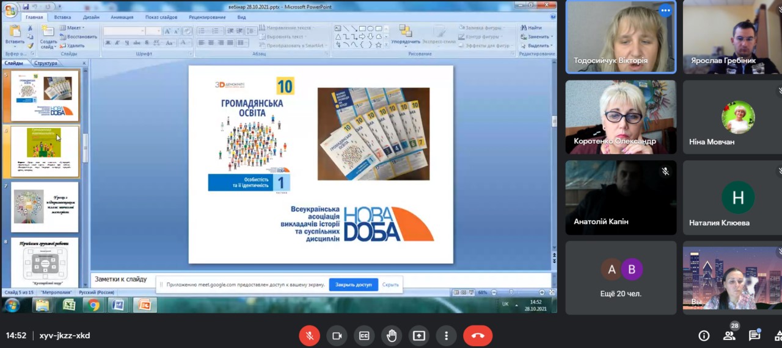Select Ярослав Гребиник video tile
The height and width of the screenshot is (348, 782).
[x=733, y=37]
